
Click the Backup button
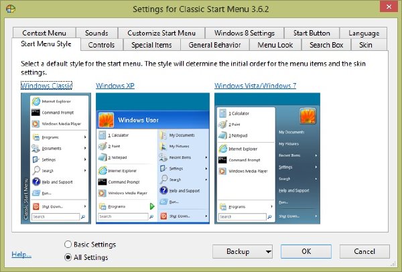click(238, 251)
